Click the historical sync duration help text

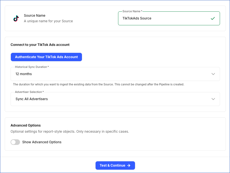click(x=98, y=85)
